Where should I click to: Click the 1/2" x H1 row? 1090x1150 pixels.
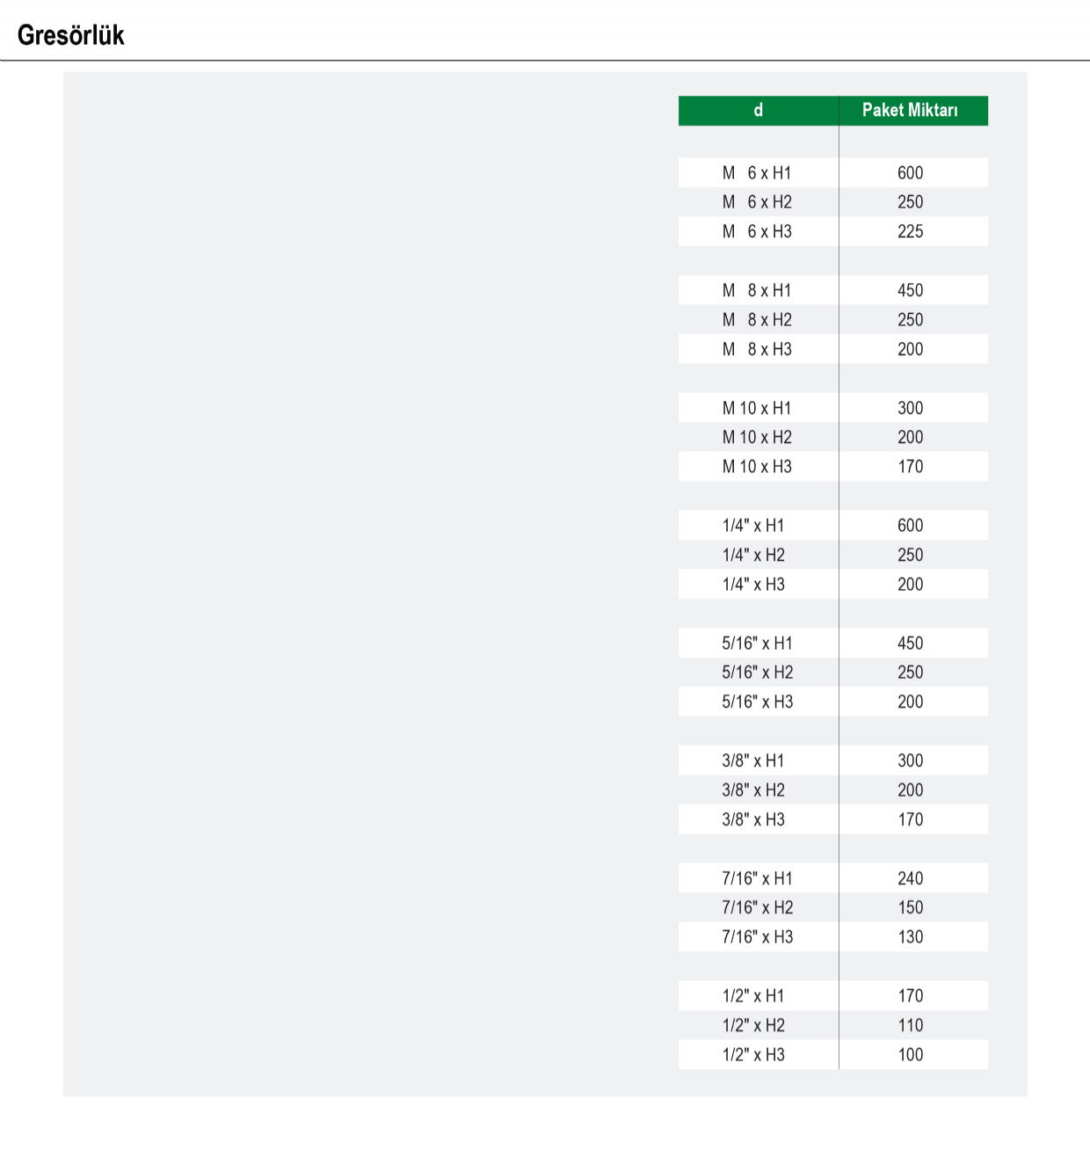tap(833, 995)
